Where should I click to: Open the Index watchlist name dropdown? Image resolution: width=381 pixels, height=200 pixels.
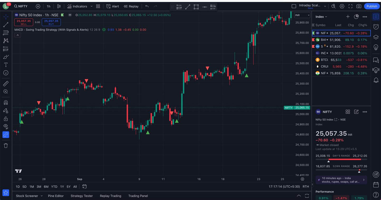point(321,17)
